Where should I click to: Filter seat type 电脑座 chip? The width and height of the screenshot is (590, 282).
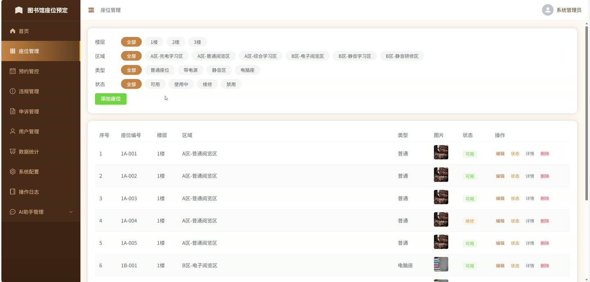(x=247, y=70)
